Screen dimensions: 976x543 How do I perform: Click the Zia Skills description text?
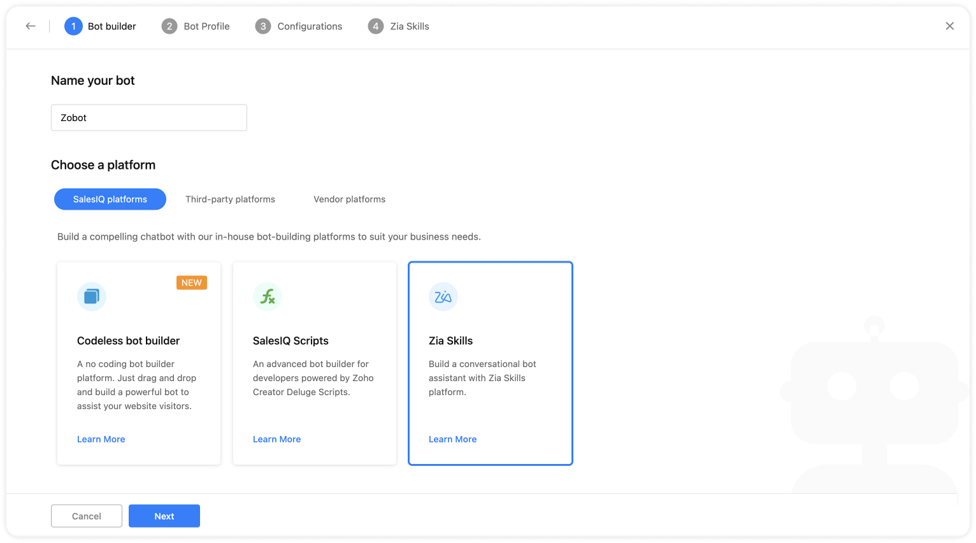[482, 378]
